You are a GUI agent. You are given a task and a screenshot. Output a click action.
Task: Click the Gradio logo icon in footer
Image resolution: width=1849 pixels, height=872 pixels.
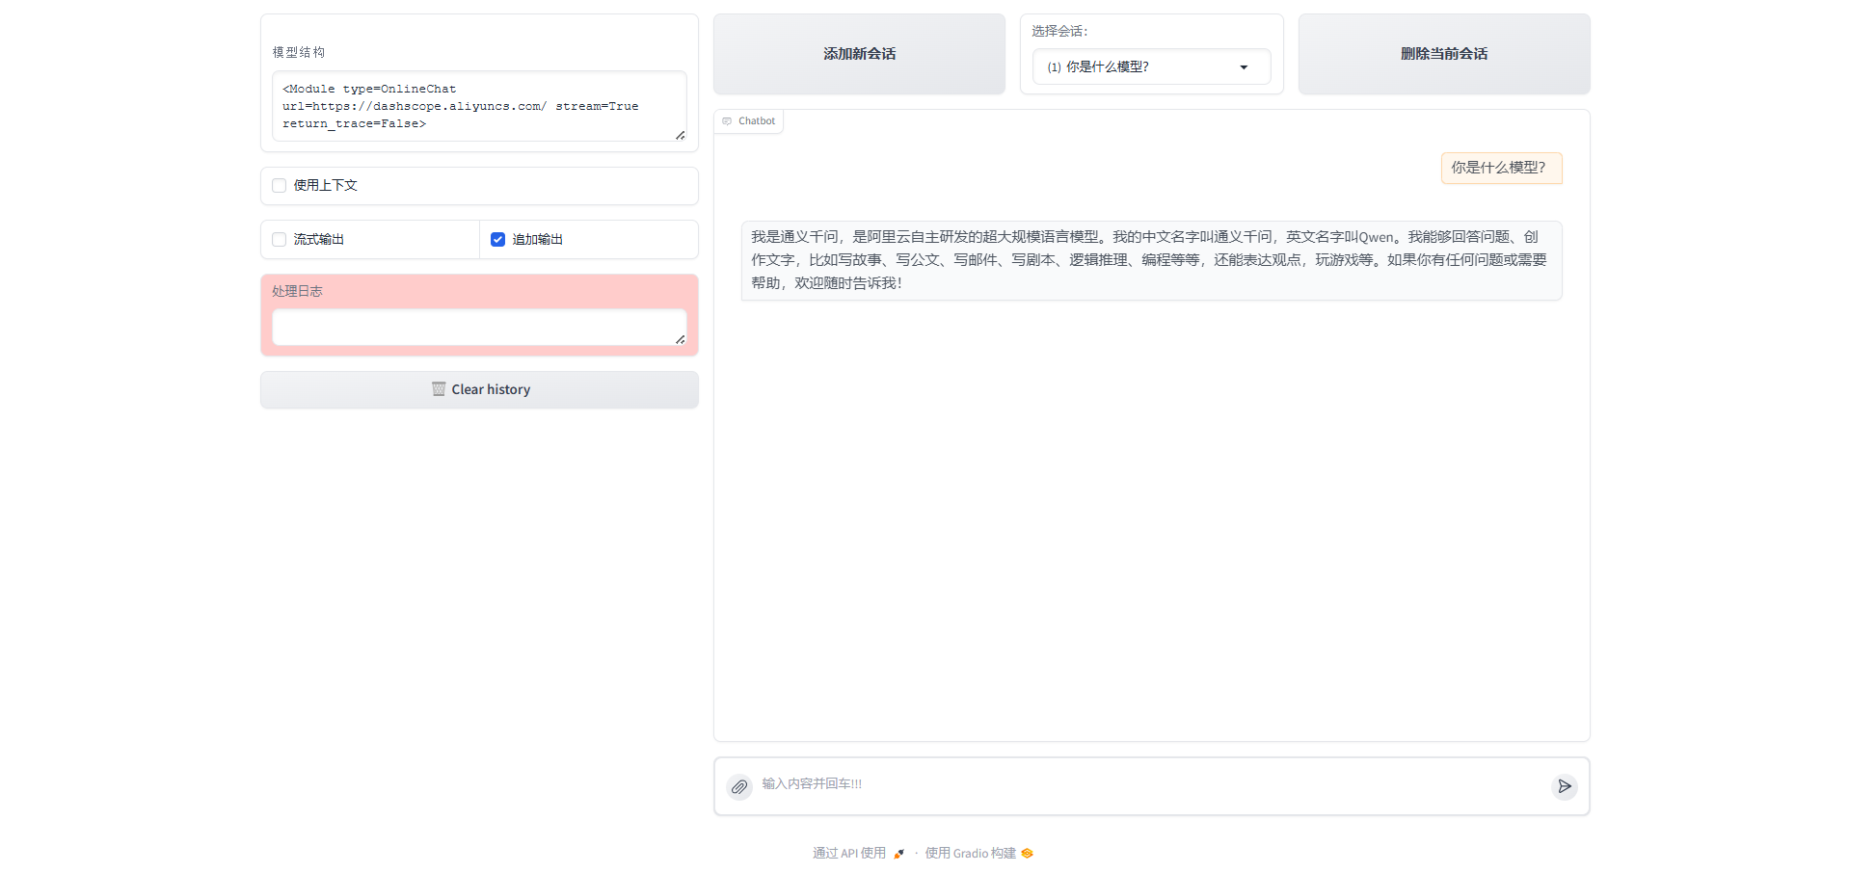[x=1027, y=854]
